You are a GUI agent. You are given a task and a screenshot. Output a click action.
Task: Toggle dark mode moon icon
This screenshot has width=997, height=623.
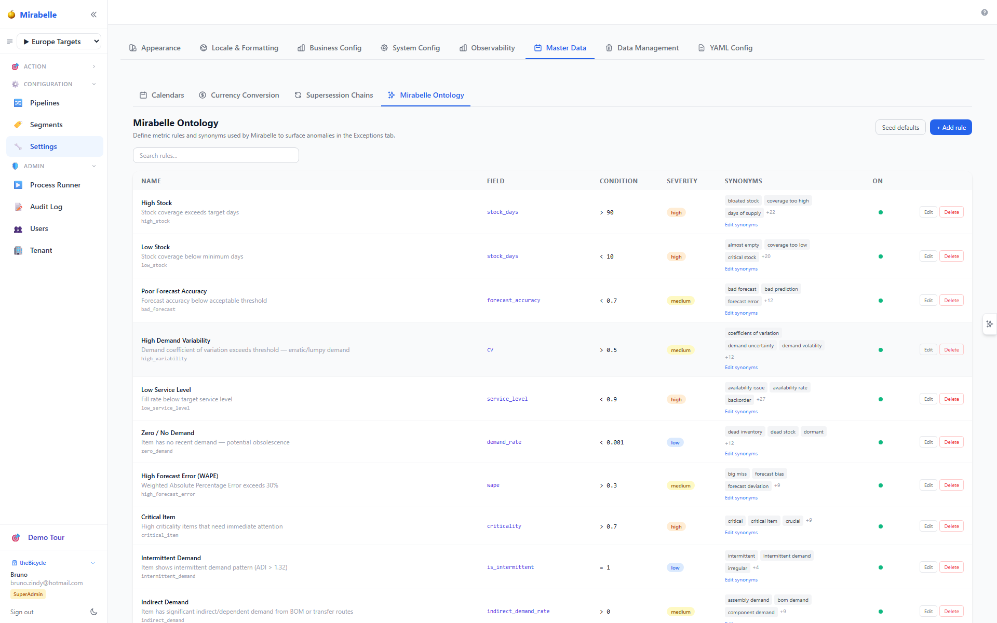coord(93,612)
